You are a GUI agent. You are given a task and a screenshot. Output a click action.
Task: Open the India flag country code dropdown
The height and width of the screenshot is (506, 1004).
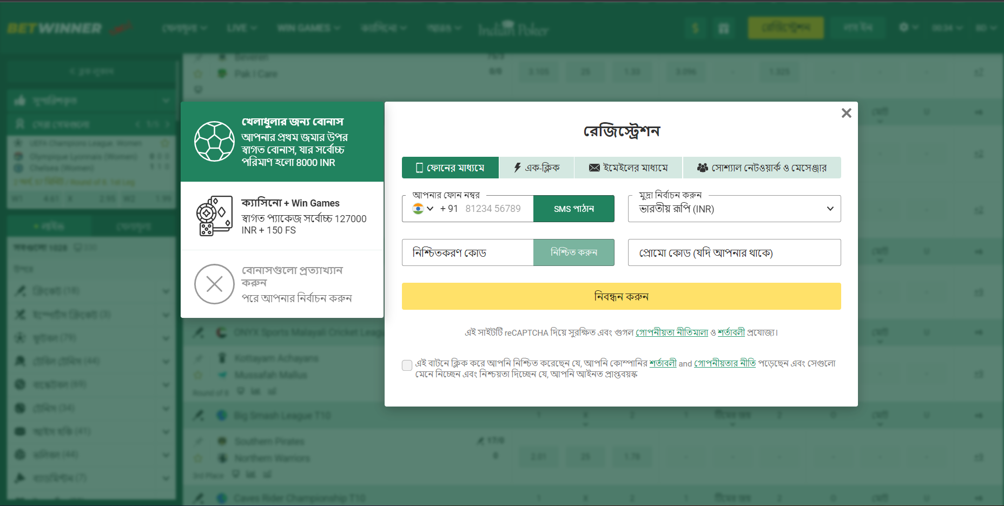click(x=423, y=209)
